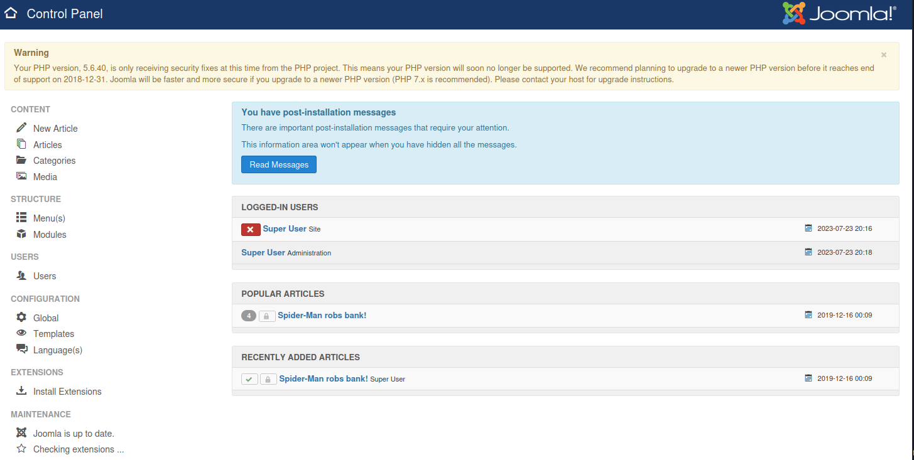Click lock icon in Popular Articles row
The width and height of the screenshot is (914, 460).
(x=266, y=316)
